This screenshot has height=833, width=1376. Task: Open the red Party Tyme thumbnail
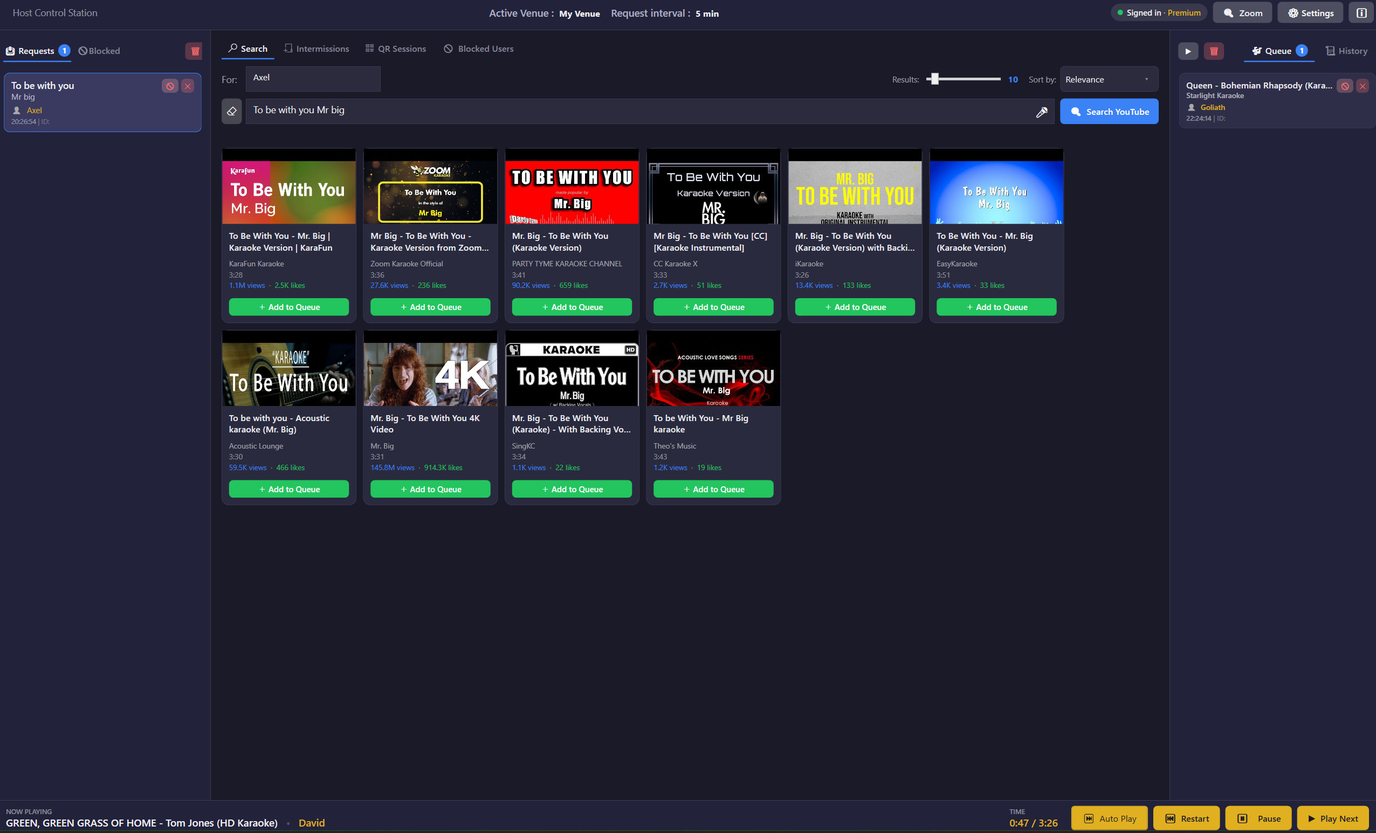point(572,187)
